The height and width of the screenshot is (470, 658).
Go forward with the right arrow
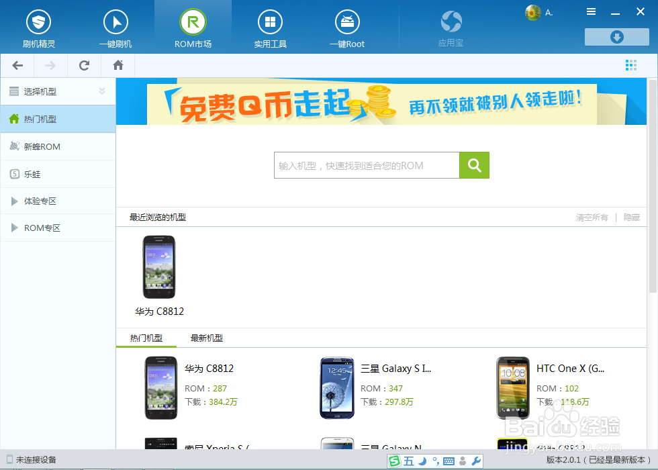[50, 66]
